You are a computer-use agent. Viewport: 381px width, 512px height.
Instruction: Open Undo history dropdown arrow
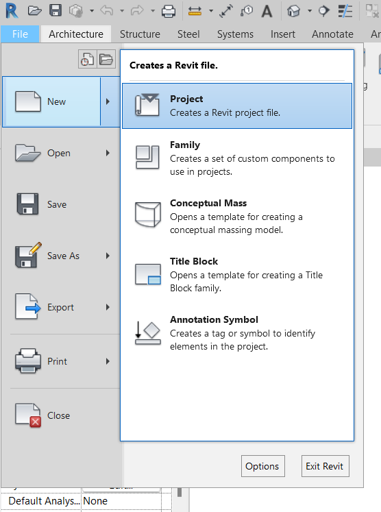coord(122,11)
